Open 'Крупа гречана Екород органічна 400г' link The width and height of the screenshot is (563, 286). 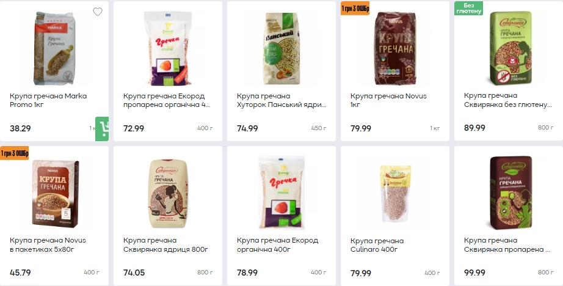(x=278, y=244)
